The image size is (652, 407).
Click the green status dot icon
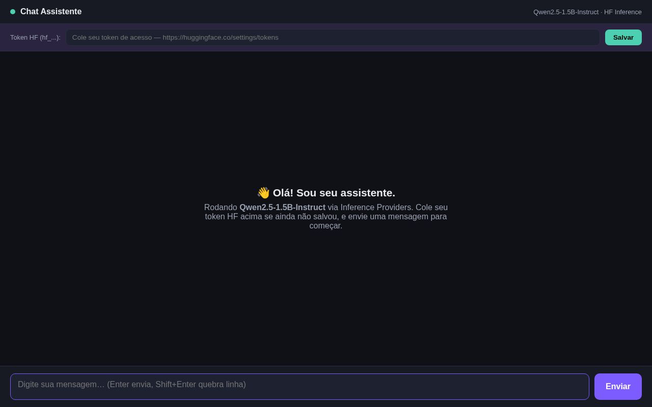pyautogui.click(x=13, y=12)
